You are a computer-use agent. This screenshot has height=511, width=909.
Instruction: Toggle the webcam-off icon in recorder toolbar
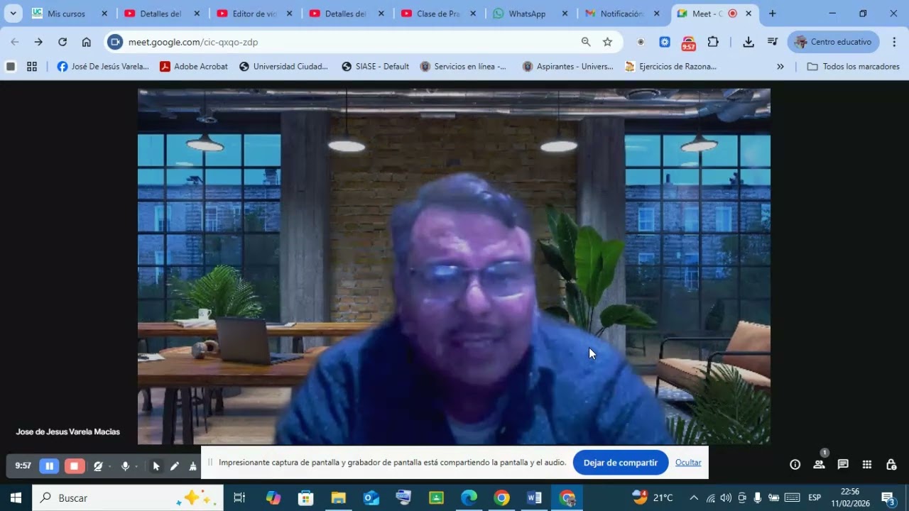click(x=98, y=466)
